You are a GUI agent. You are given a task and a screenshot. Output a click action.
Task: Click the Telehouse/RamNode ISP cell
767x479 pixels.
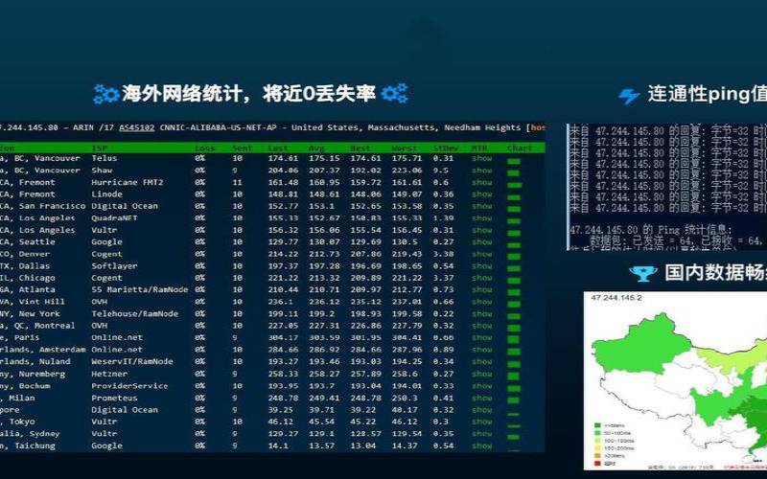click(x=134, y=314)
